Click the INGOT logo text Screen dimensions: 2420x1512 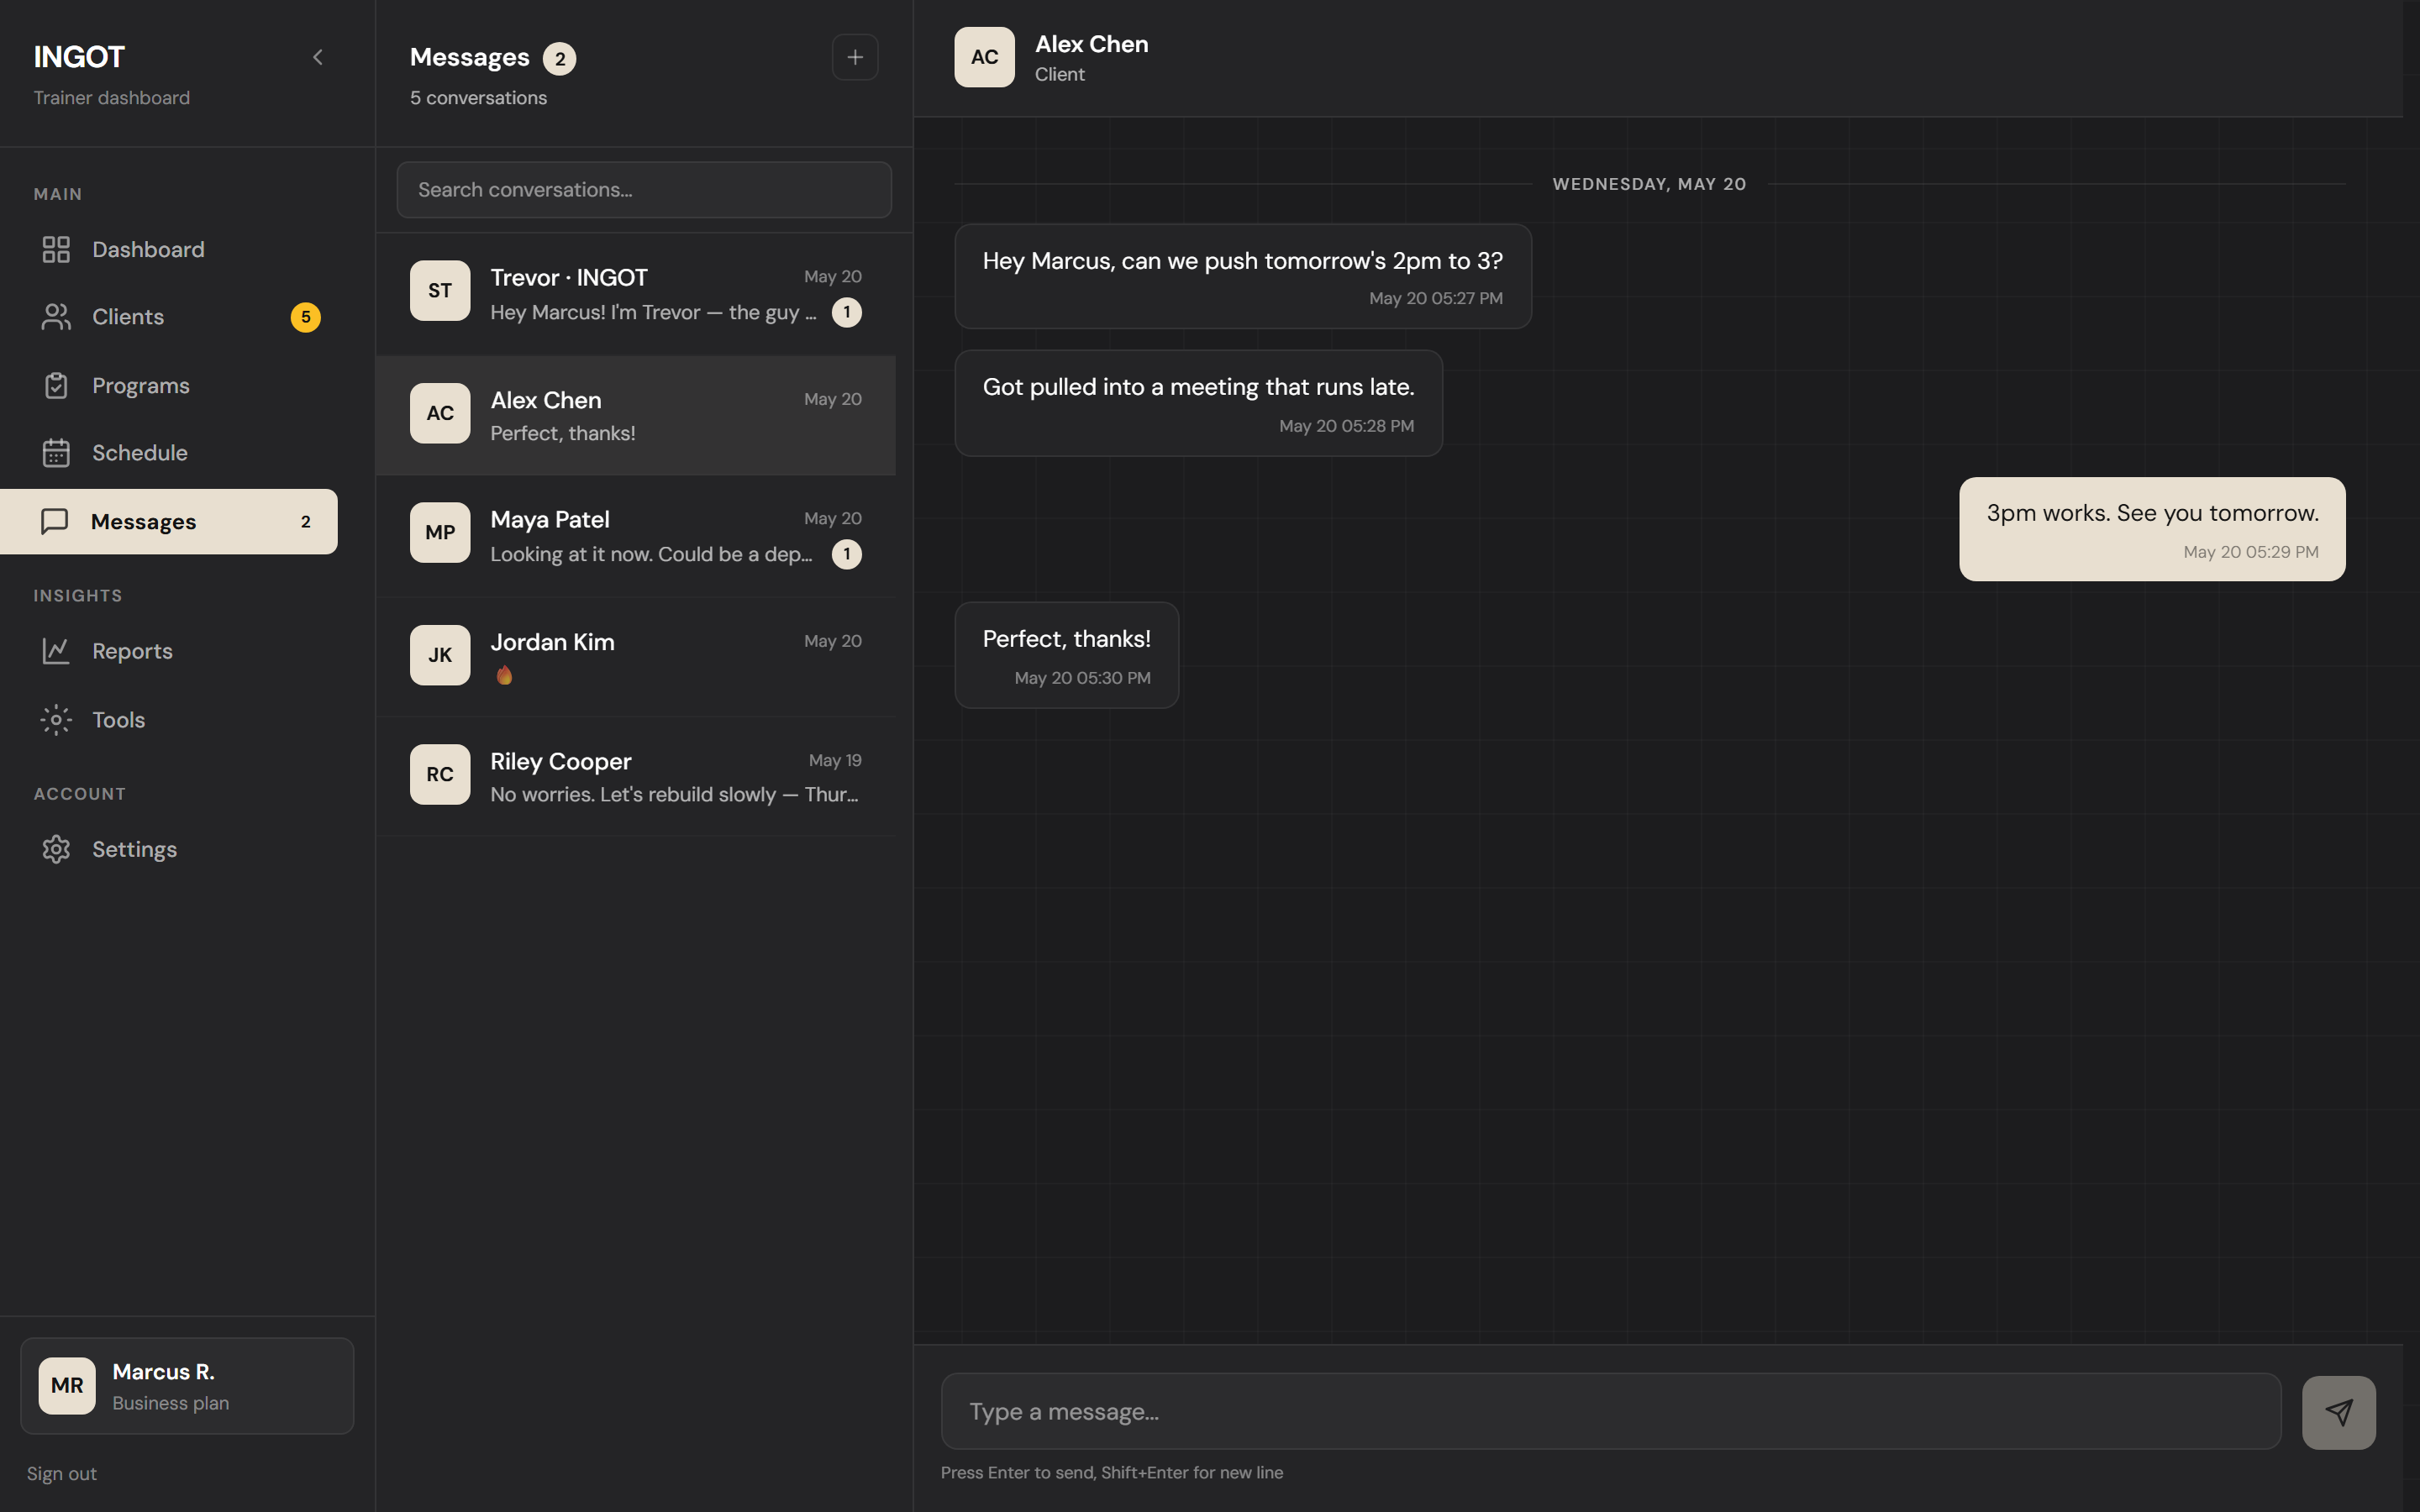79,57
